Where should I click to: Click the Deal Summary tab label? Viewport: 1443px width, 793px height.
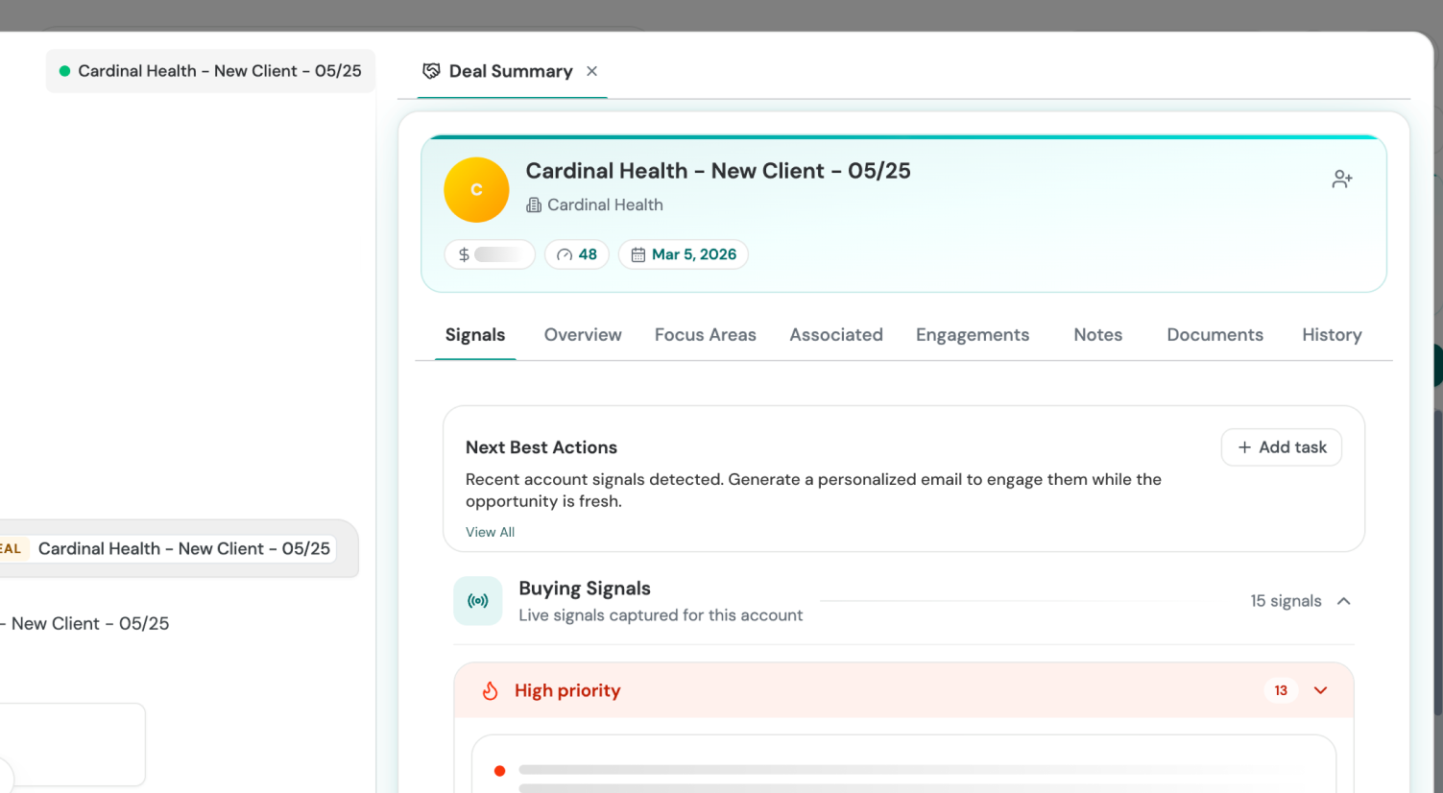(511, 71)
